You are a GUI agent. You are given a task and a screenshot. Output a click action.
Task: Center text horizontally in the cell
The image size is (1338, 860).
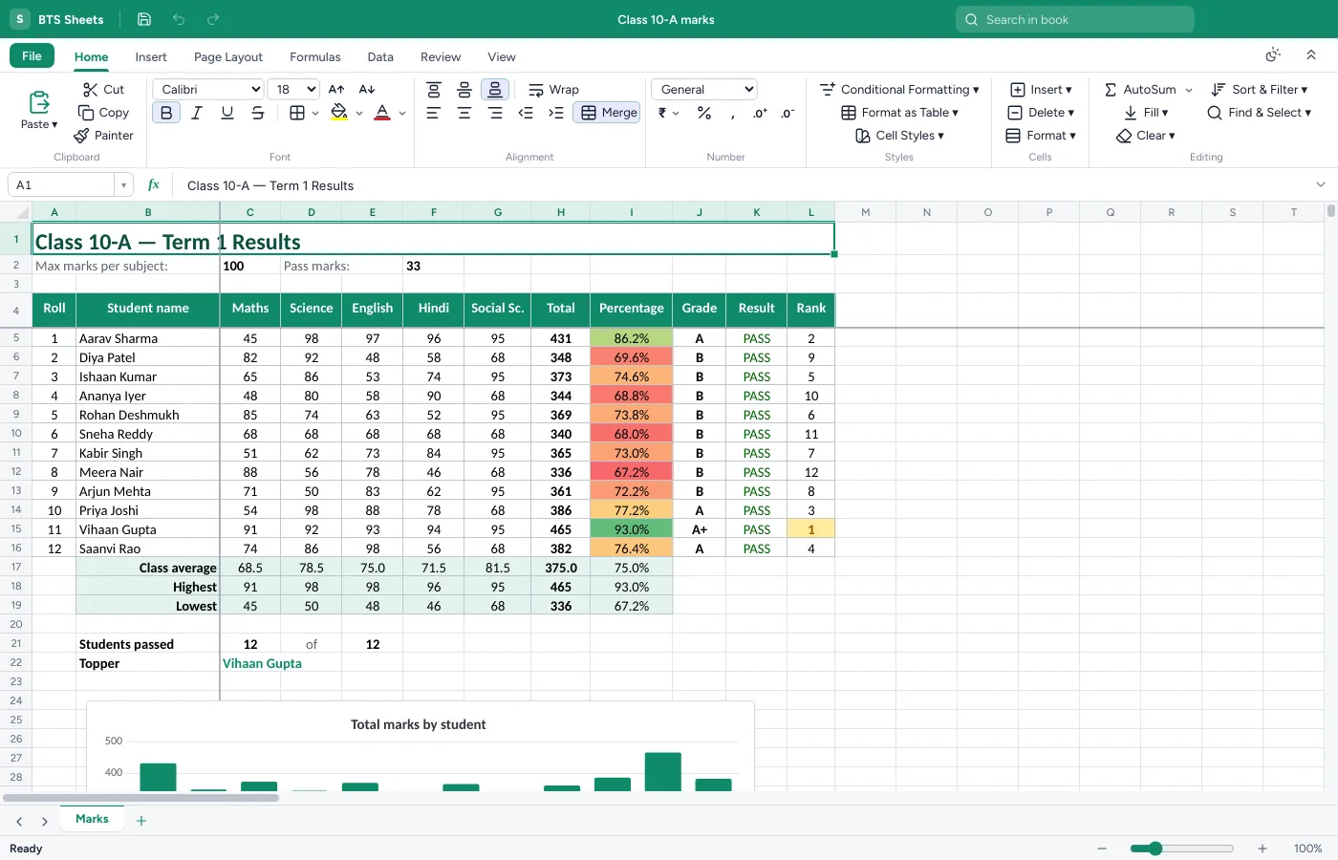[464, 113]
